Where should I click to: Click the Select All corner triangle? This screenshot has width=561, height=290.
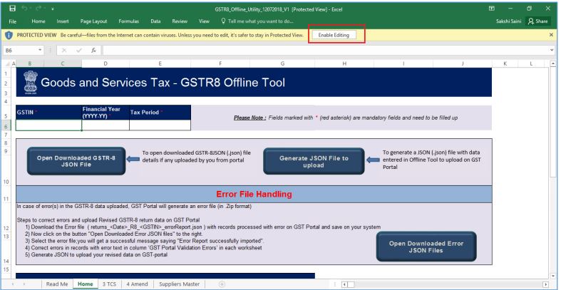6,63
